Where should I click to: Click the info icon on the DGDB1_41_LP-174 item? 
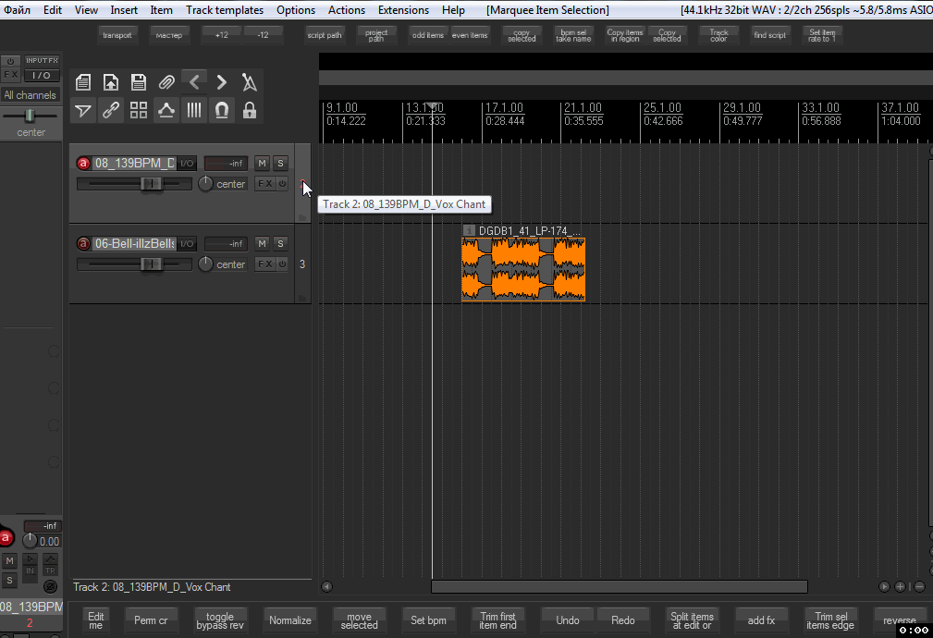(x=469, y=230)
